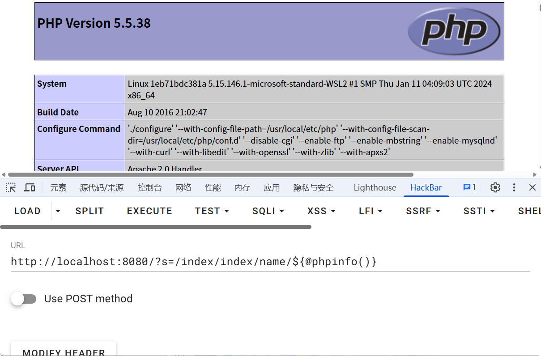The image size is (541, 356).
Task: Switch to the 应用 tab
Action: coord(272,188)
